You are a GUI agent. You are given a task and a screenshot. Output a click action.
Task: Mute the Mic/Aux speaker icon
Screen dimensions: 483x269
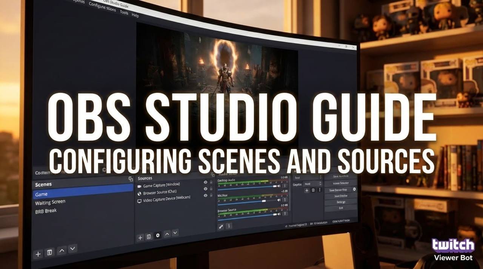[x=279, y=200]
